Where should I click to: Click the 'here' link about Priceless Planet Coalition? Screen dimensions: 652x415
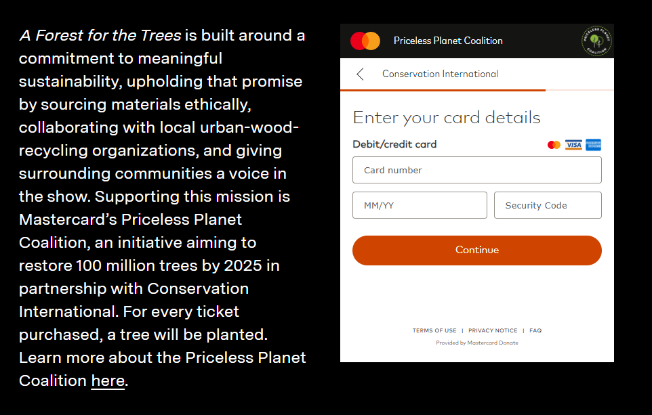click(x=107, y=380)
